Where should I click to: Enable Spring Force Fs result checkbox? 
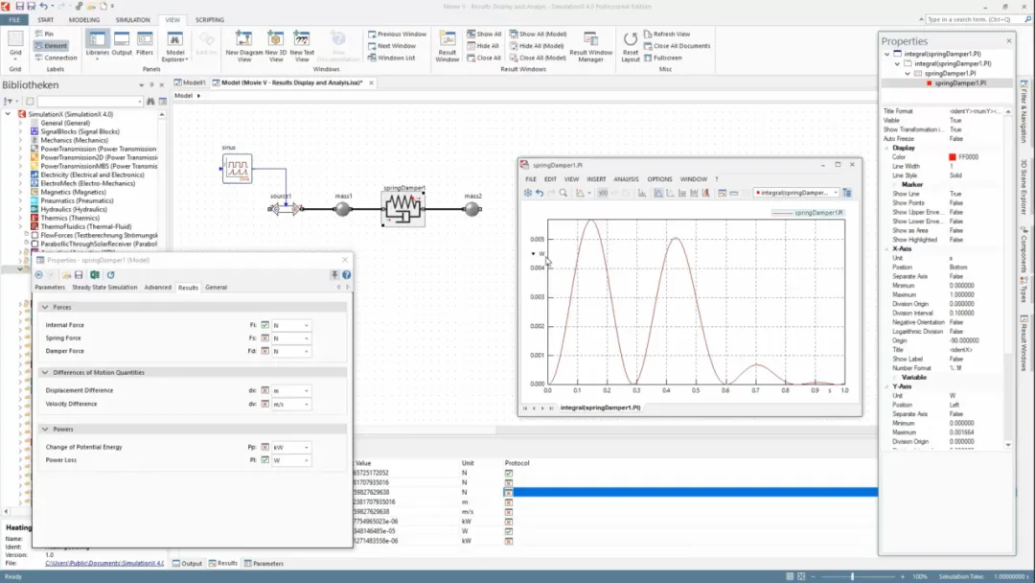tap(264, 338)
